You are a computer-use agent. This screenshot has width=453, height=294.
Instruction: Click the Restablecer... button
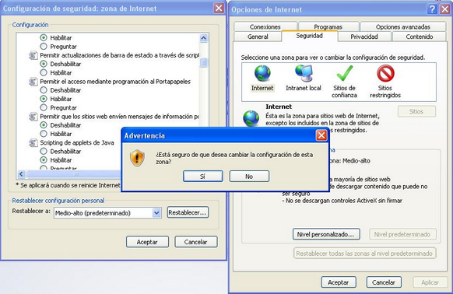pos(188,212)
